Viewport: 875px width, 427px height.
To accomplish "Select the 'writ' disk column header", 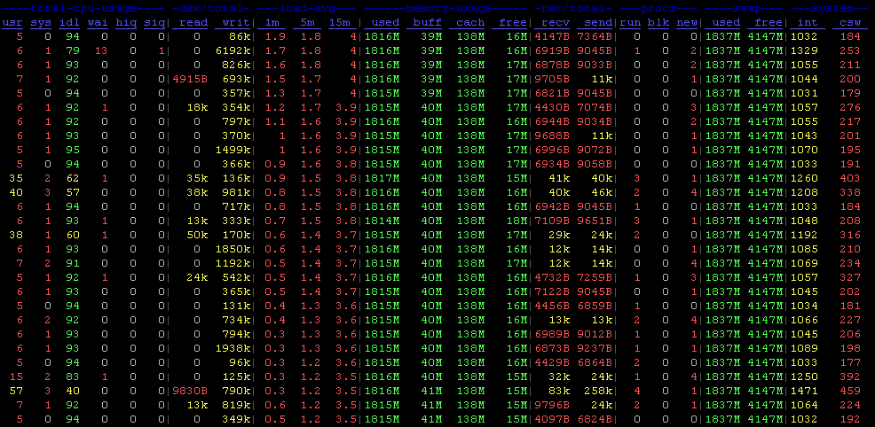I will tap(234, 22).
